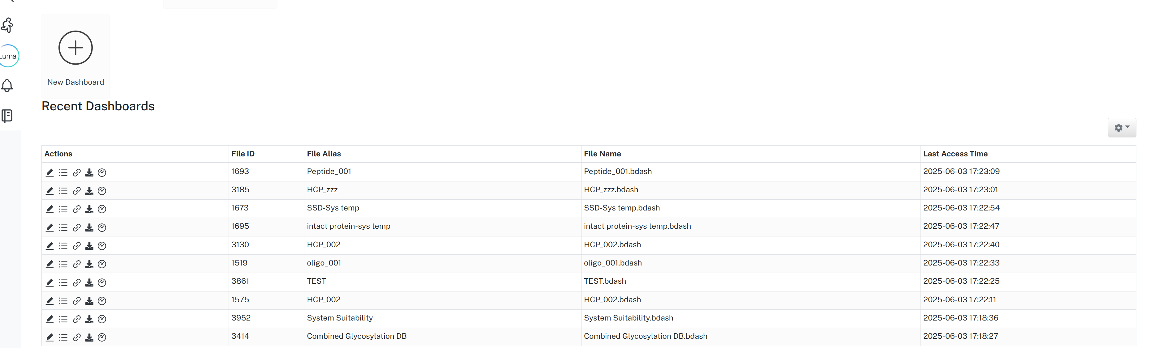Copy link for the SSD-Sys temp dashboard

(x=77, y=209)
